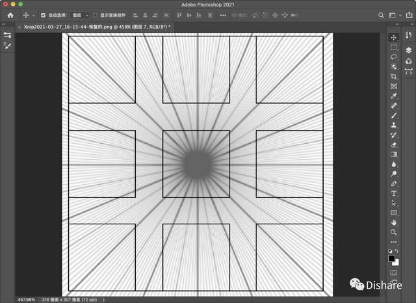Select the Eyedropper tool
Viewport: 416px width, 303px height.
(394, 96)
